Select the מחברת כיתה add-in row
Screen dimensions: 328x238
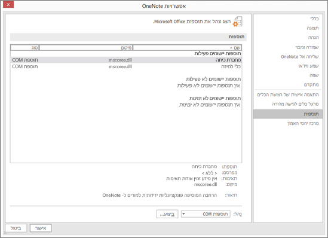point(126,60)
